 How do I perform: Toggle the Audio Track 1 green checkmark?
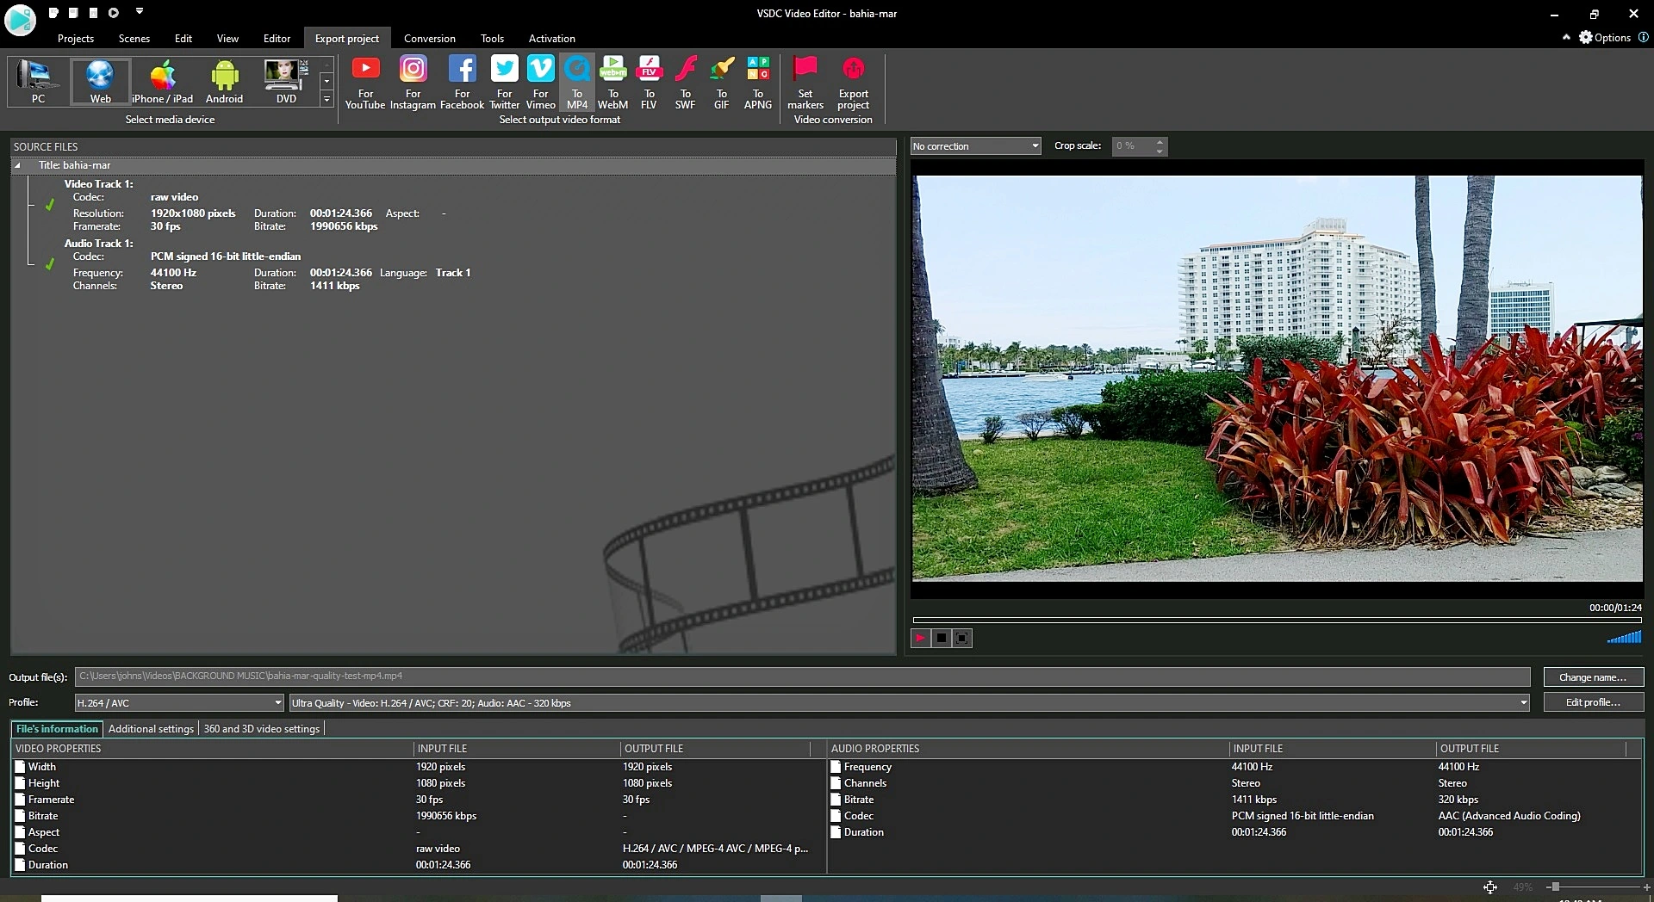tap(50, 264)
